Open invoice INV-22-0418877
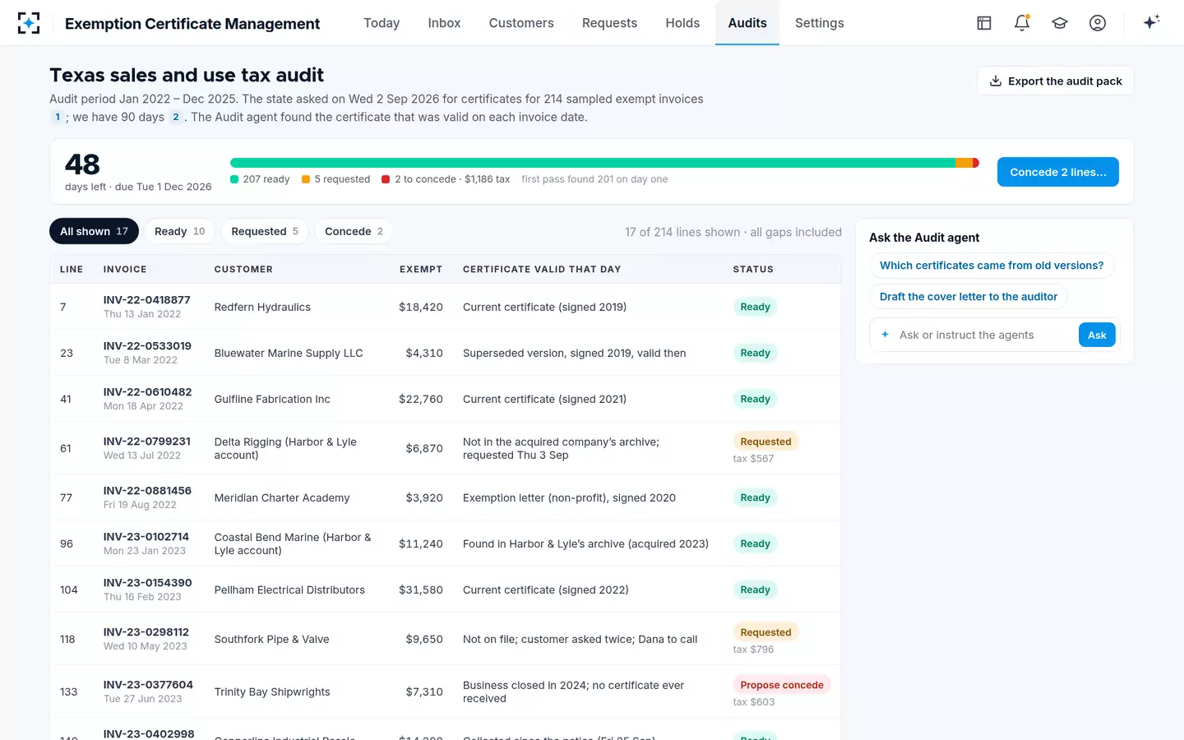The width and height of the screenshot is (1184, 740). 147,300
